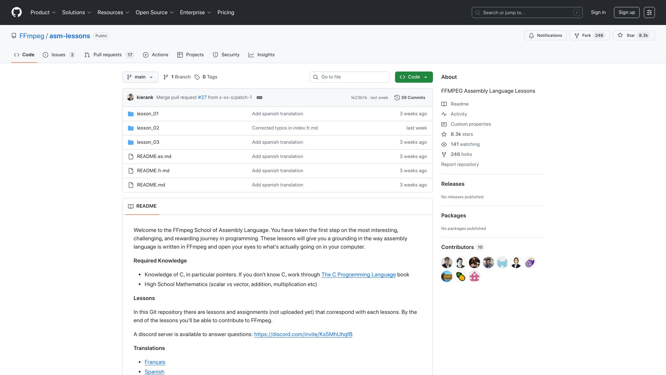Click the lesson_02 folder icon
This screenshot has height=375, width=666.
click(x=131, y=128)
